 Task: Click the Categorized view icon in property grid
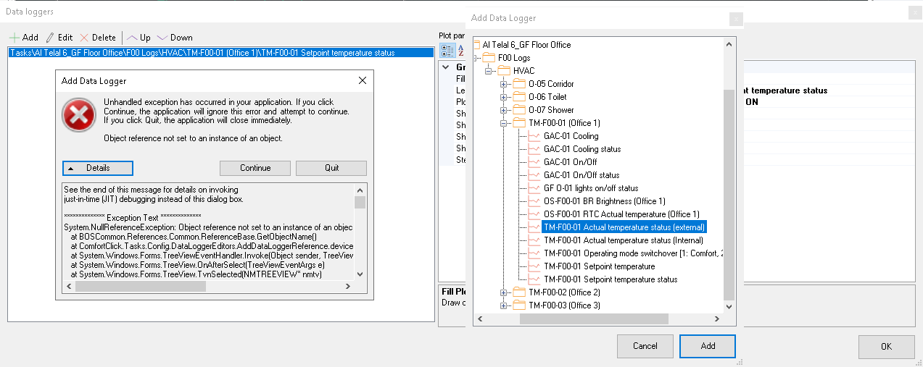point(447,50)
